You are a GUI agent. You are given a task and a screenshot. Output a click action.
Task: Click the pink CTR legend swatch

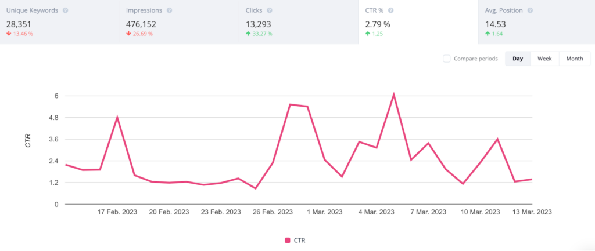pos(287,240)
